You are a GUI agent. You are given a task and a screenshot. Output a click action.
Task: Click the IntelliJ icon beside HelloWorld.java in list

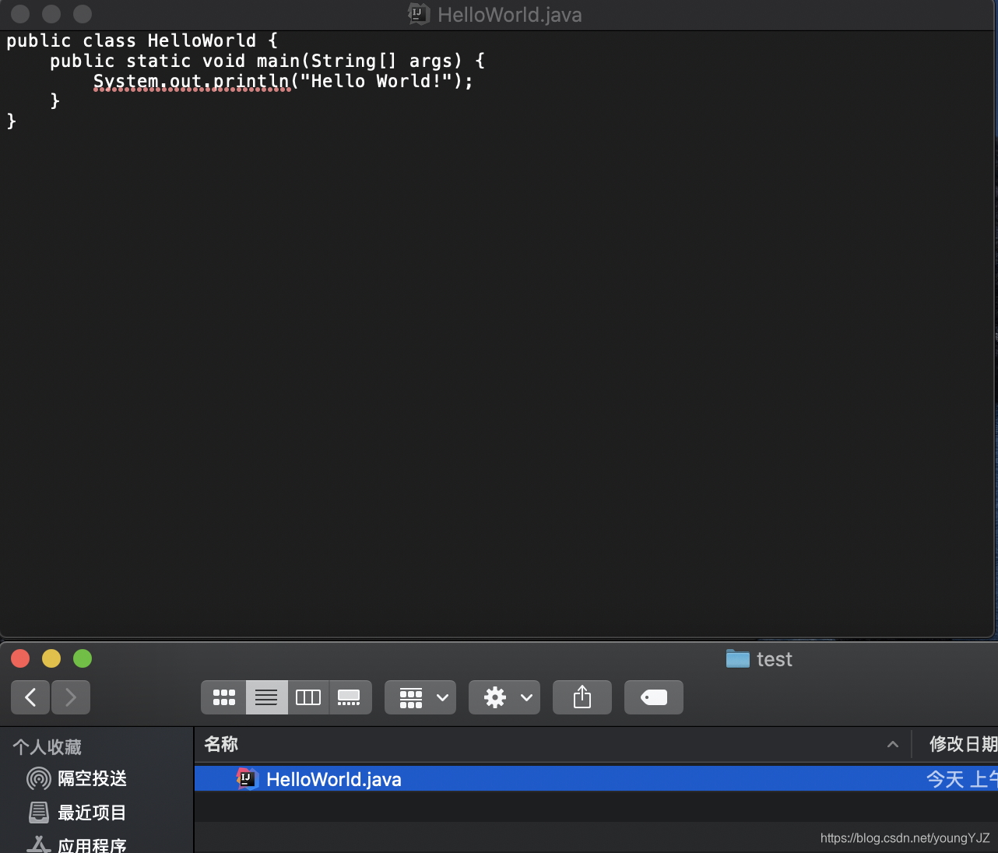click(x=247, y=778)
